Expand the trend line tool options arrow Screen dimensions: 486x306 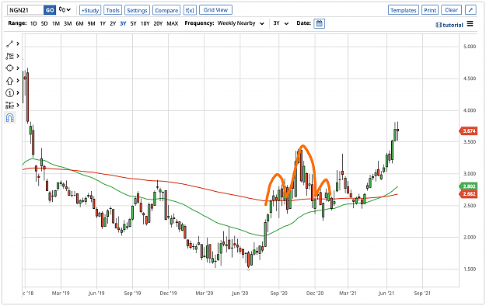(x=18, y=43)
